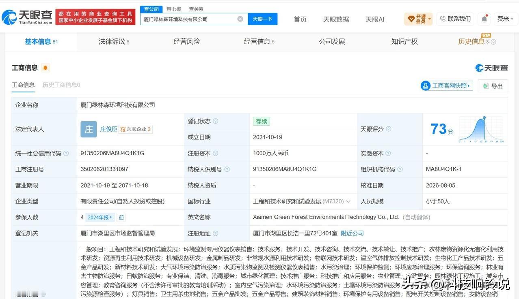
Task: Click business term 2021-10-19 至 2071-10-18
Action: 114,185
